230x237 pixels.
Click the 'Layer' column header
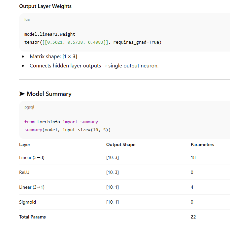point(25,144)
